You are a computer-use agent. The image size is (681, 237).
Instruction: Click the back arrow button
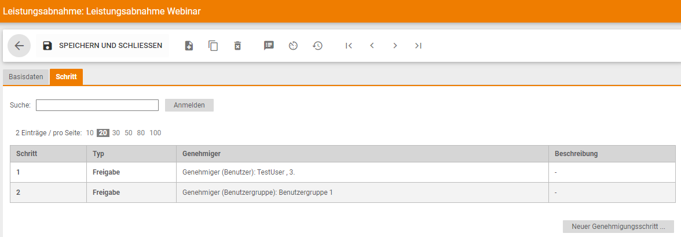point(19,46)
